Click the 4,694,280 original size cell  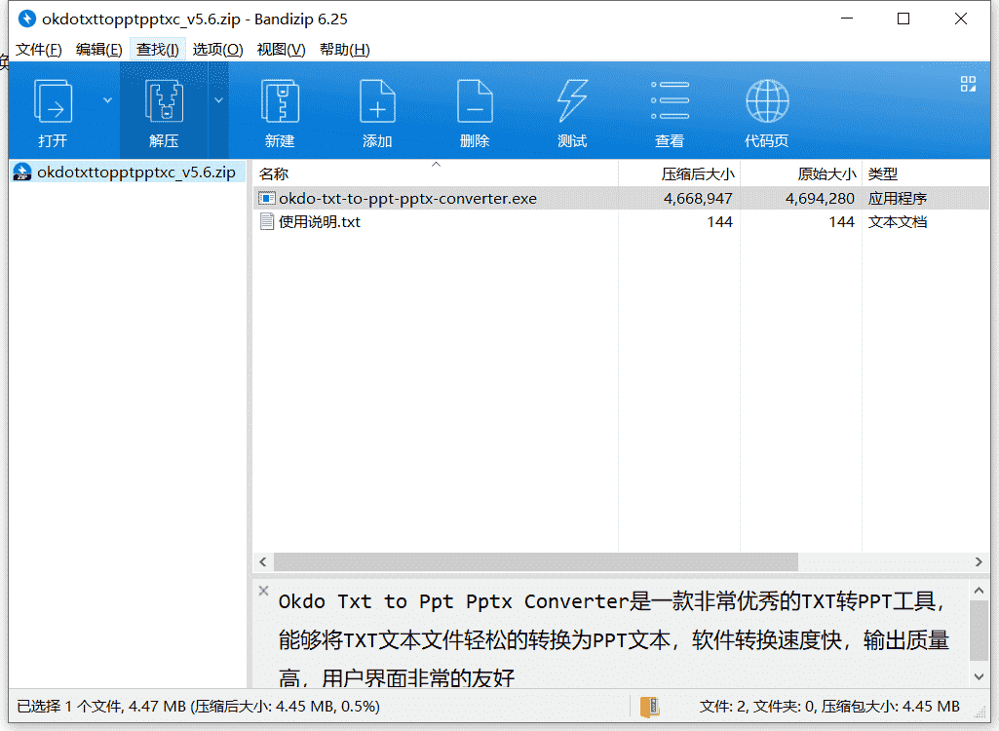(x=820, y=198)
